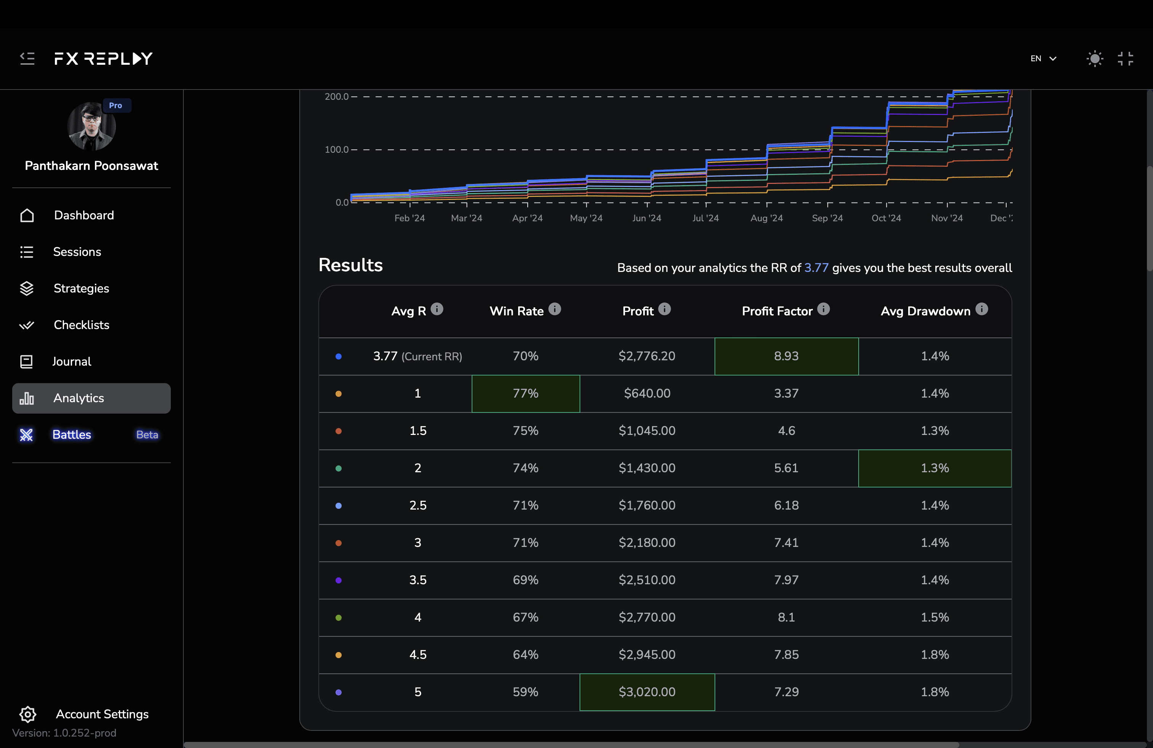Open the Strategies section

pyautogui.click(x=81, y=288)
